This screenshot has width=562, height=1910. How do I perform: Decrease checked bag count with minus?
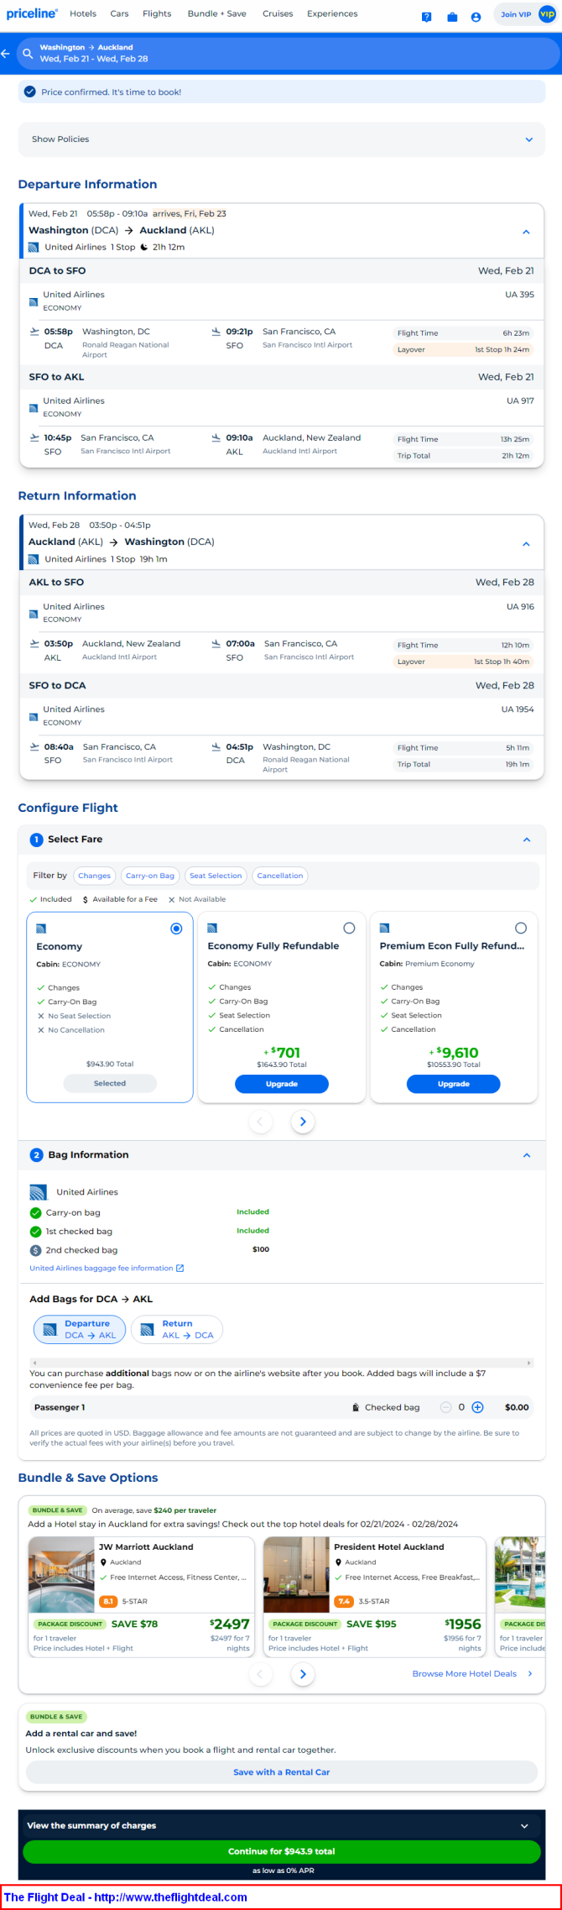tap(445, 1407)
